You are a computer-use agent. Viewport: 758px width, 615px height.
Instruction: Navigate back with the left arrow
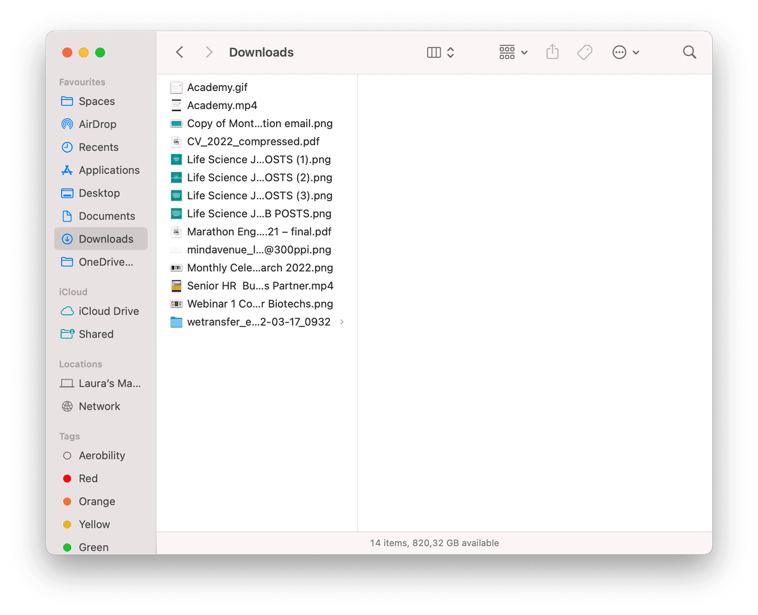[x=179, y=51]
